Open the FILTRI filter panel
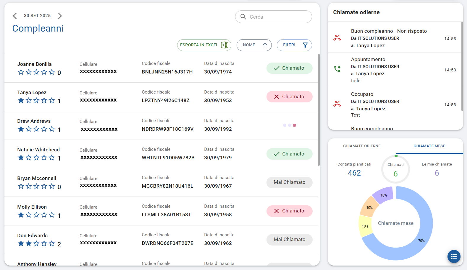Viewport: 467px width, 270px height. click(x=289, y=45)
